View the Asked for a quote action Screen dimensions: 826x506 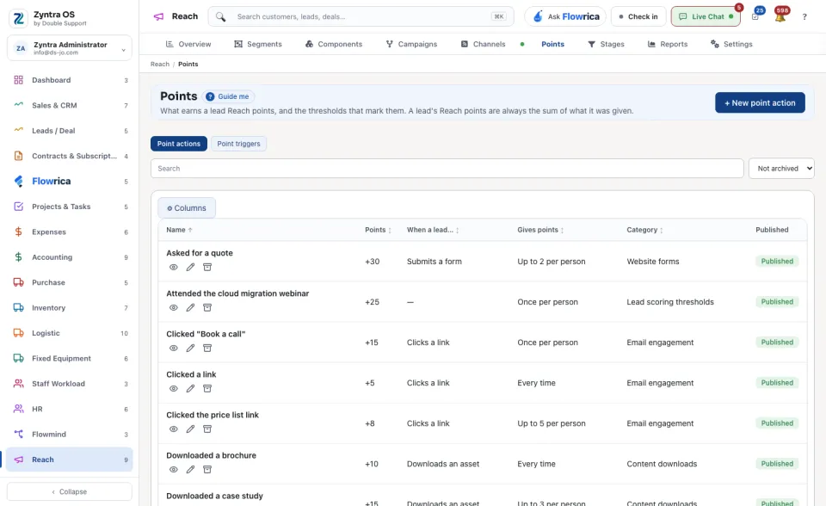(x=173, y=268)
